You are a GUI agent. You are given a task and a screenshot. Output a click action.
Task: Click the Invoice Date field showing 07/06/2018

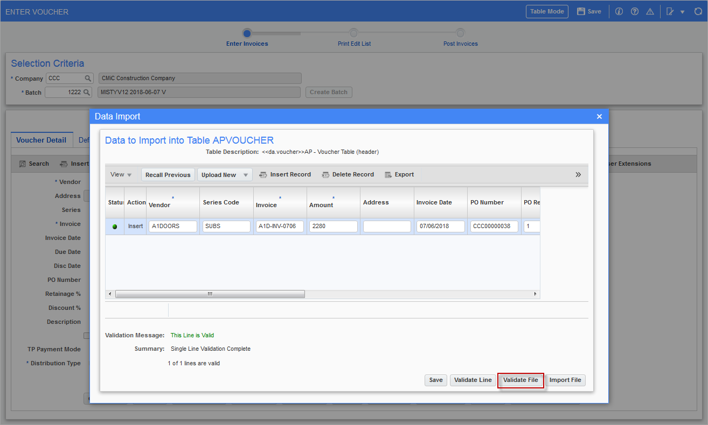(x=440, y=226)
